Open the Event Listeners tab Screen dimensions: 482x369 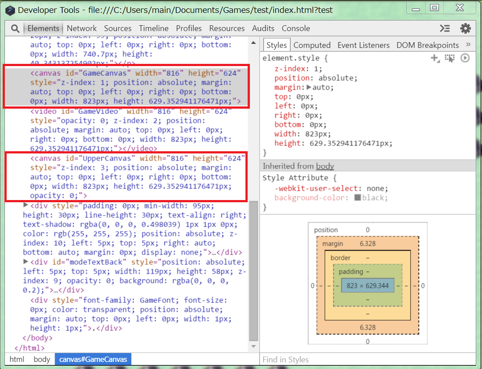point(363,45)
